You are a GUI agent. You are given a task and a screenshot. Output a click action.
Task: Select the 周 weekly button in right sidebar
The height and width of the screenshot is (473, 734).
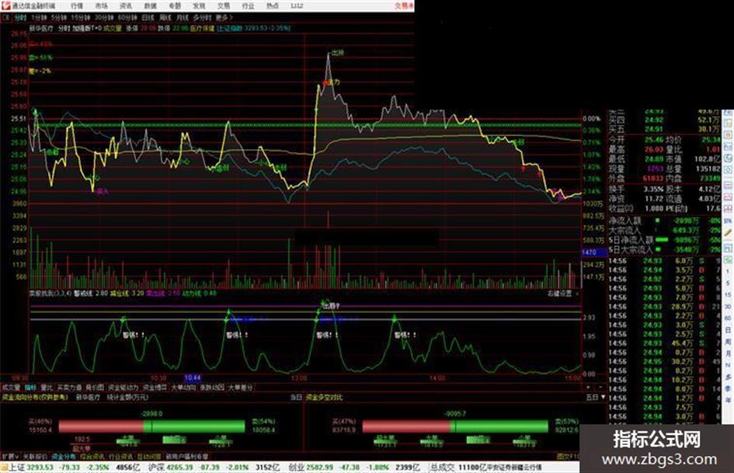pos(728,342)
